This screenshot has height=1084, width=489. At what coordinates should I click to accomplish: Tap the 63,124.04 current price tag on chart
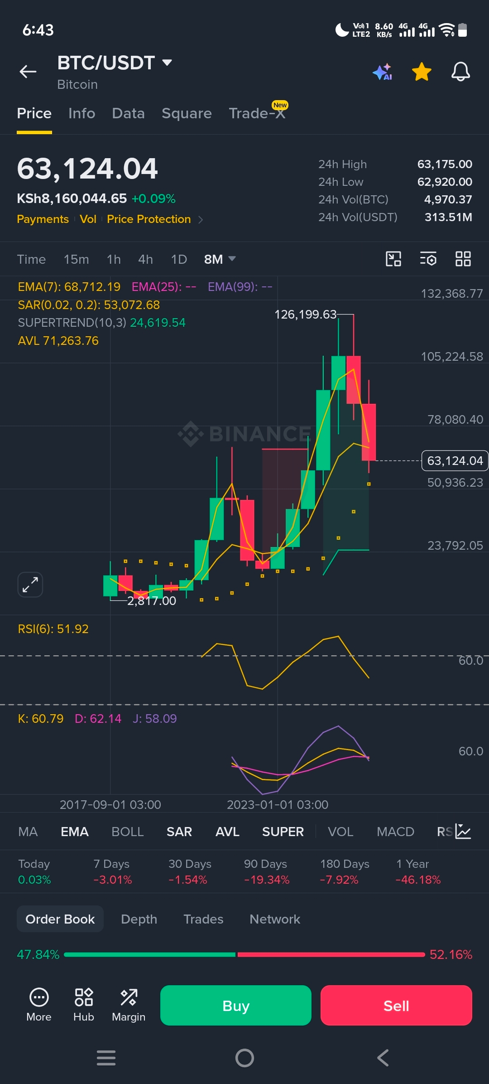tap(455, 461)
